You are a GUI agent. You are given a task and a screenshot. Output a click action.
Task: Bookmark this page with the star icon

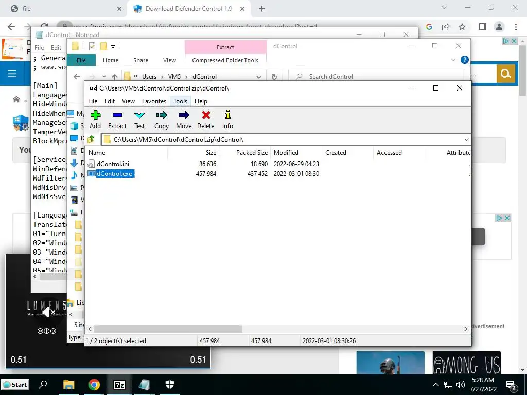tap(462, 27)
